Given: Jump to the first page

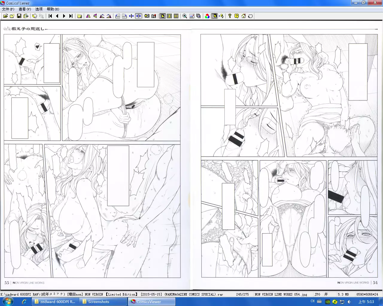Looking at the screenshot, I should coord(50,16).
